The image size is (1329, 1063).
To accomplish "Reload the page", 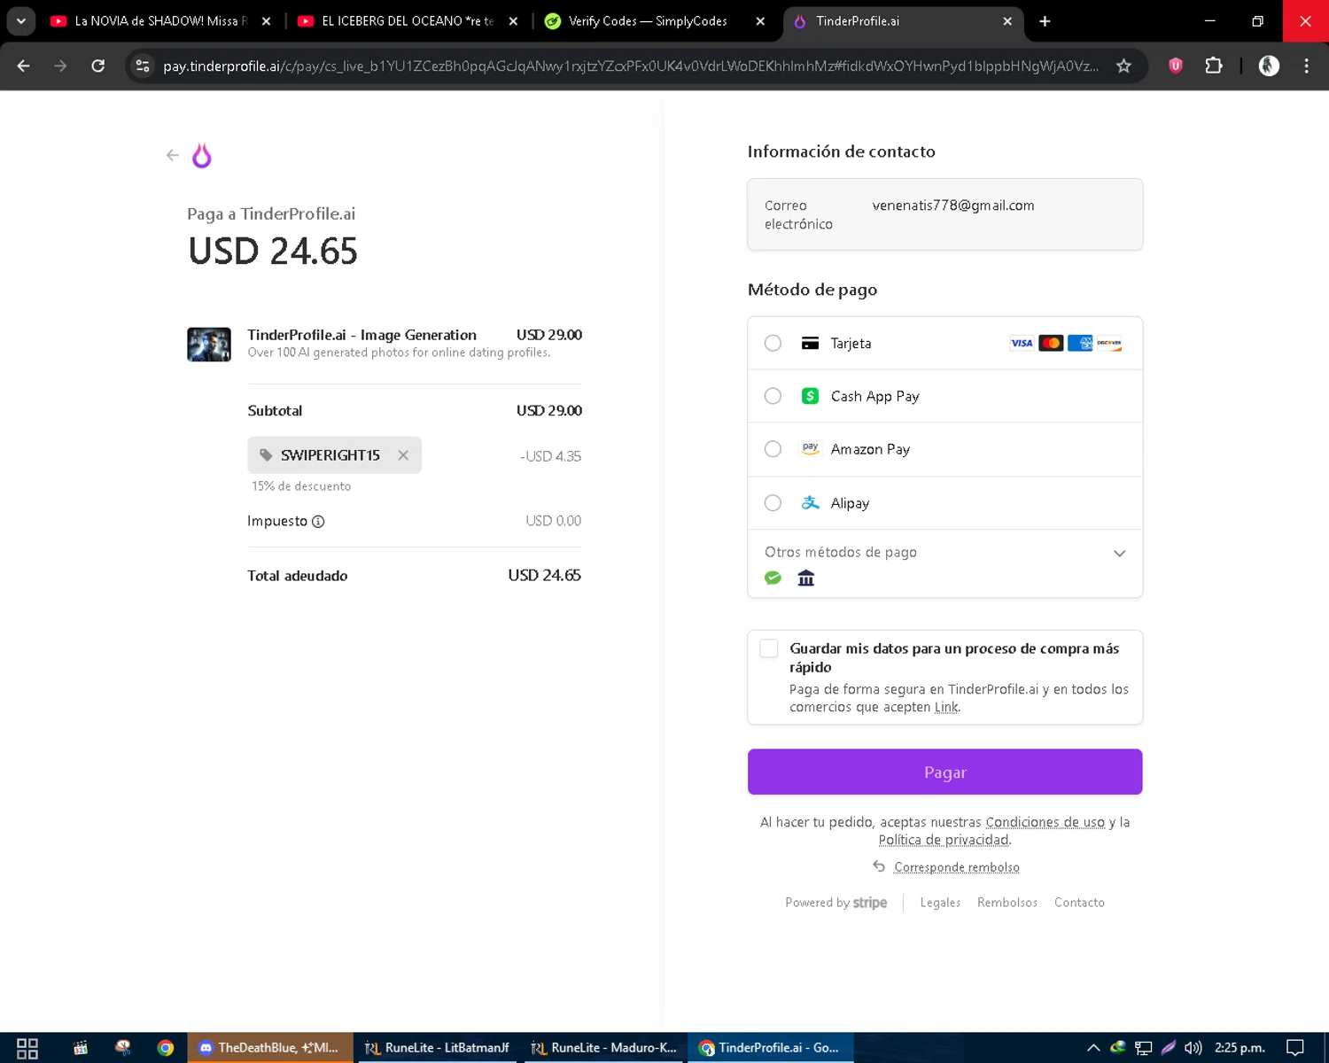I will coord(98,66).
